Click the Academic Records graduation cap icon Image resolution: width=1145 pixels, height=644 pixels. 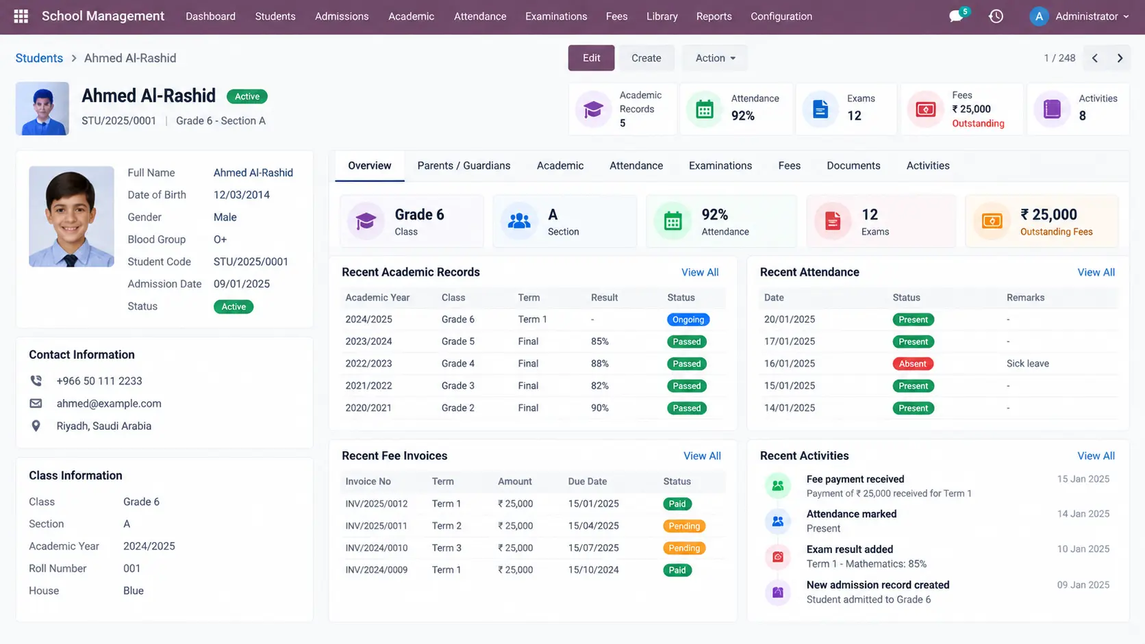pyautogui.click(x=593, y=109)
